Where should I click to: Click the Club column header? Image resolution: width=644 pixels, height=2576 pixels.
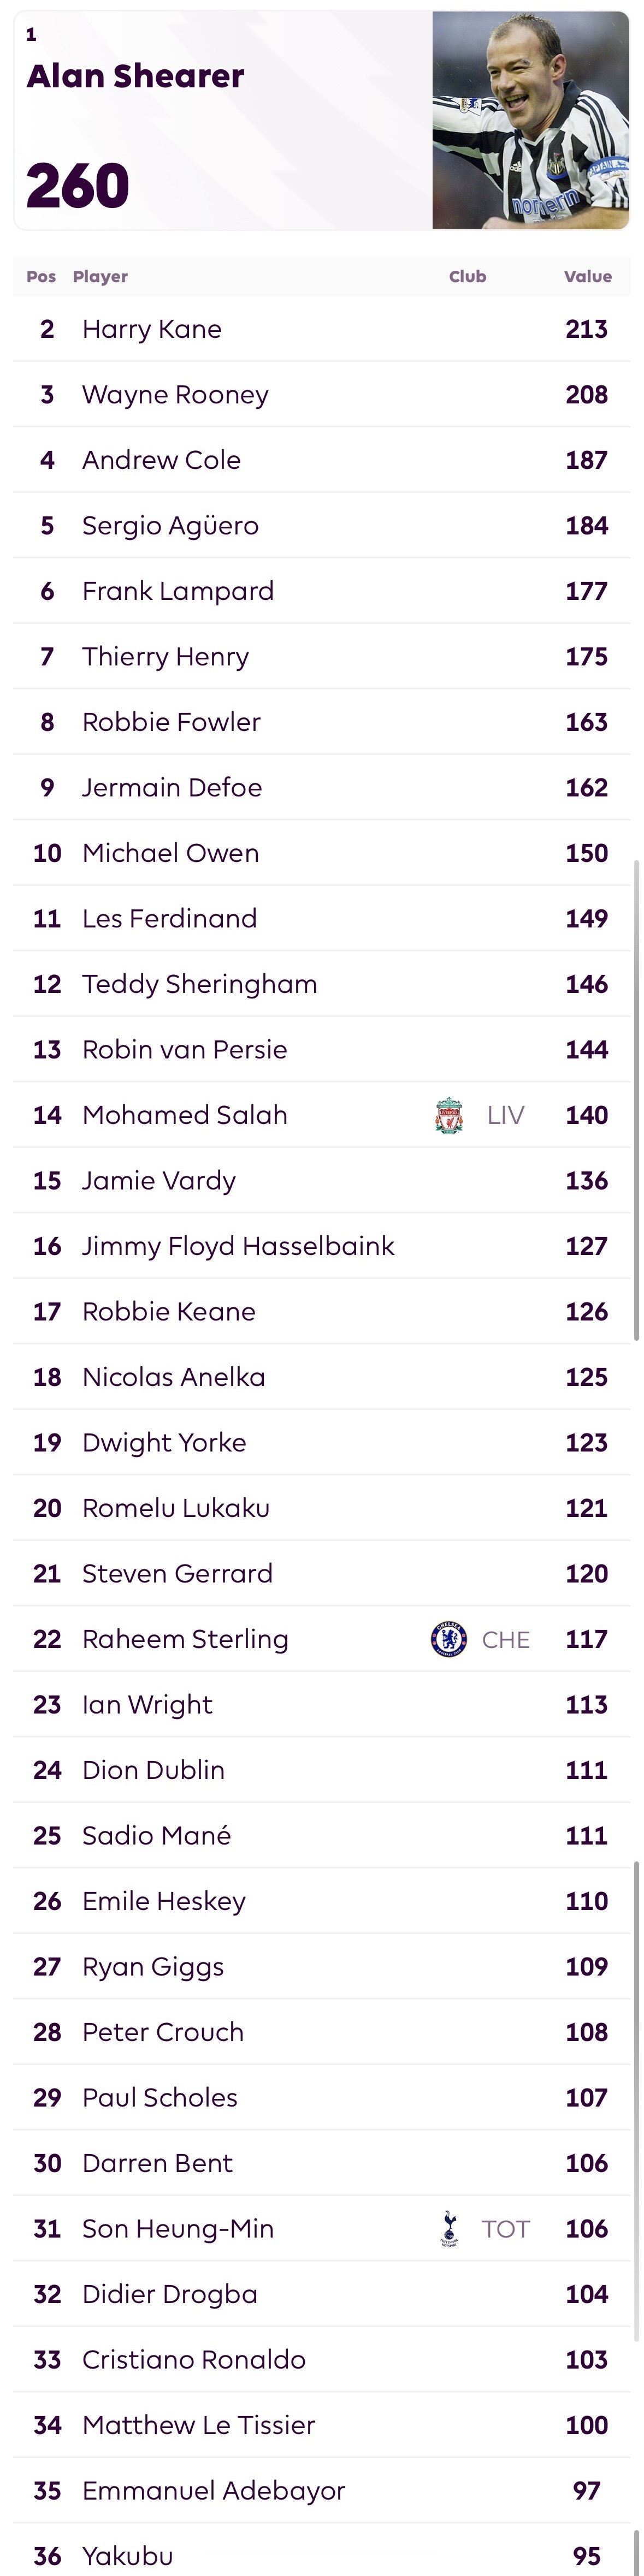coord(467,277)
